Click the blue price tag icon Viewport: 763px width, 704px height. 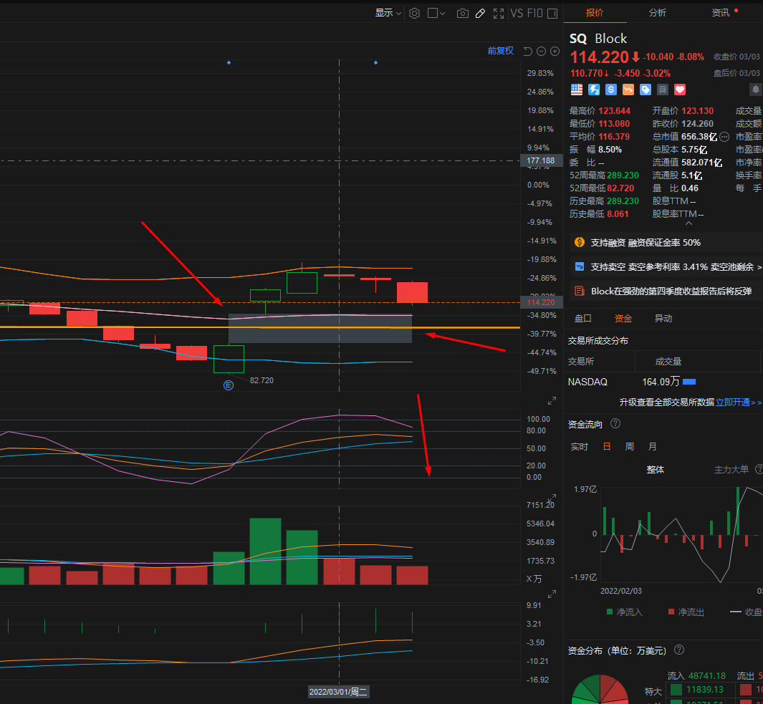coord(646,90)
